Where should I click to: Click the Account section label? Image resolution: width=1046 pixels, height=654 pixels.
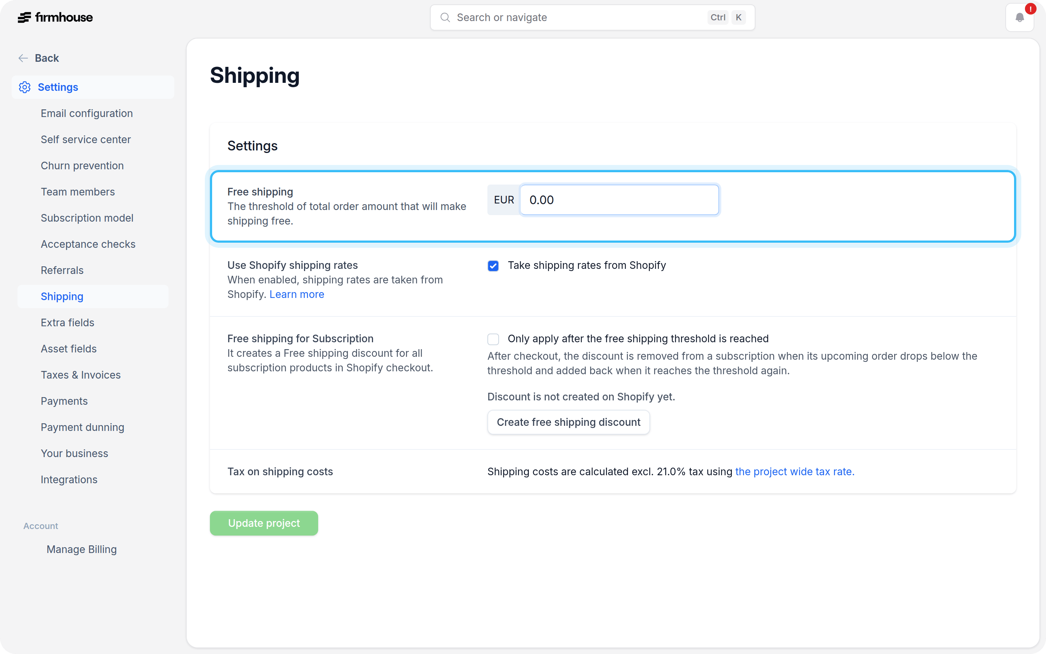coord(41,526)
